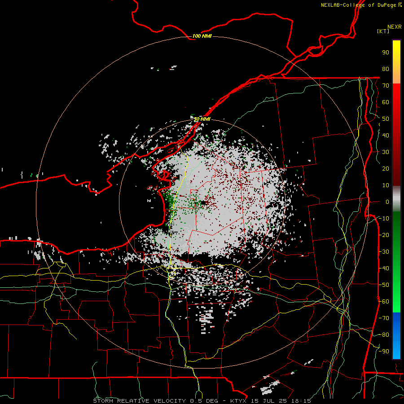This screenshot has height=404, width=404.
Task: Select the 60 value on the velocity scale
Action: pos(386,102)
